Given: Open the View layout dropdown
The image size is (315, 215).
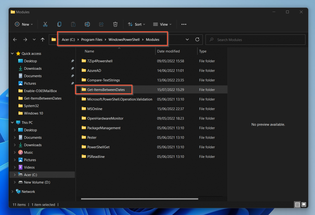Looking at the screenshot, I should [x=162, y=24].
